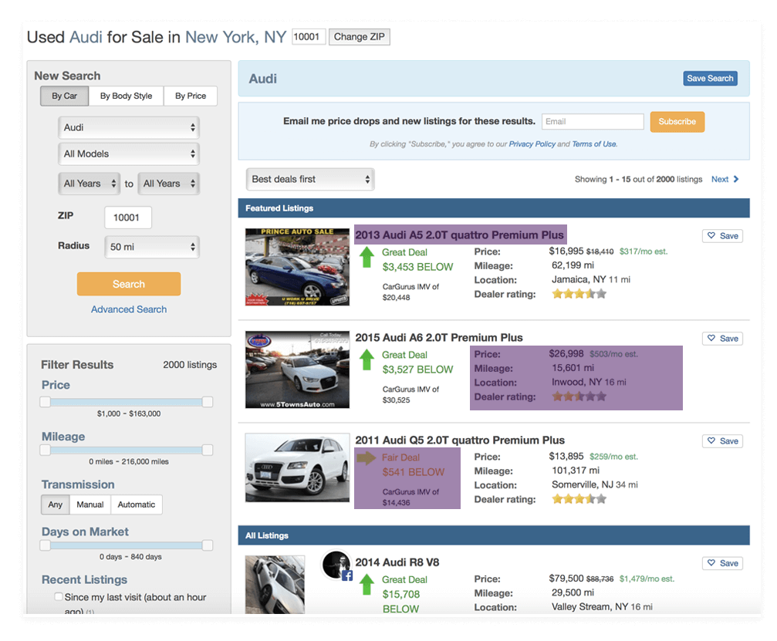Click $79,500 price on Audi R8
This screenshot has height=641, width=777.
[x=566, y=578]
